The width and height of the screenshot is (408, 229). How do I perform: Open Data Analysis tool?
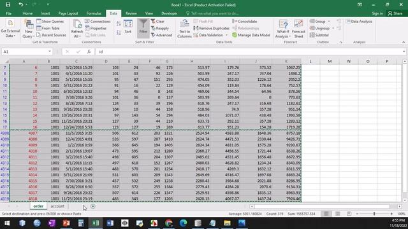tap(359, 21)
